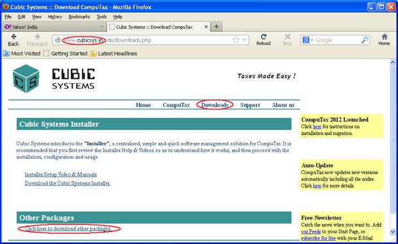Click Download the Cubic Systems Installer link
Image resolution: width=398 pixels, height=244 pixels.
pyautogui.click(x=67, y=183)
